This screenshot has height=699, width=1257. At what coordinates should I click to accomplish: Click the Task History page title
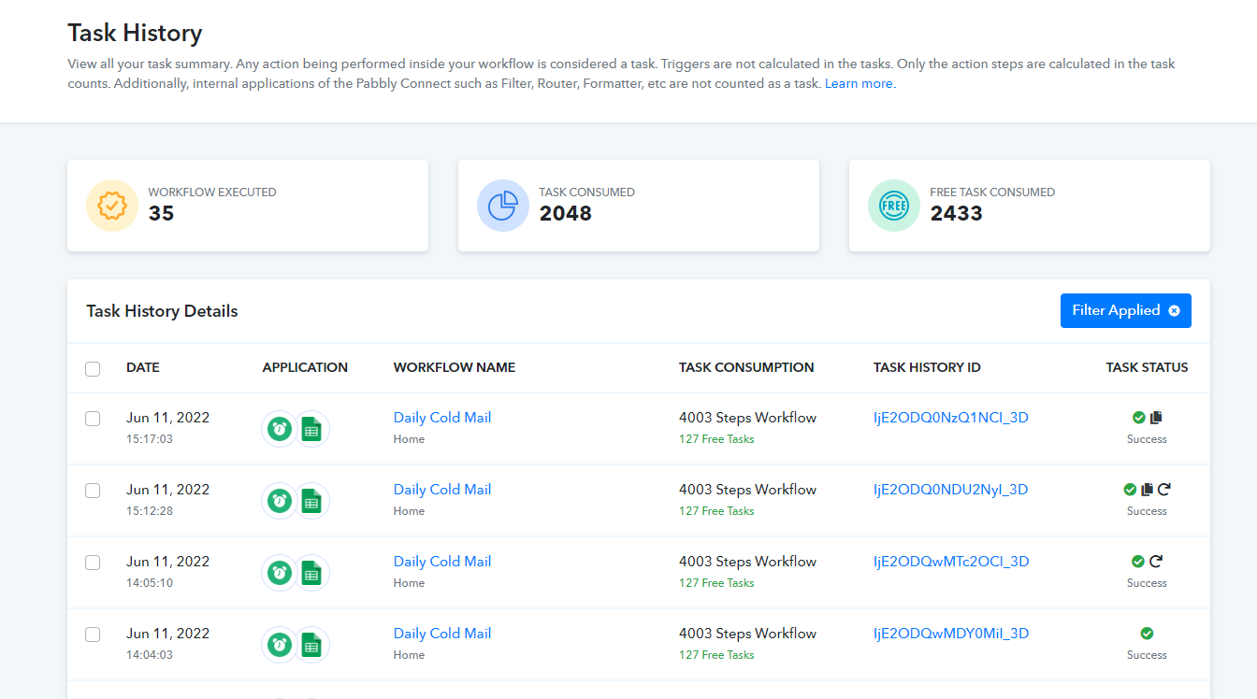tap(135, 34)
